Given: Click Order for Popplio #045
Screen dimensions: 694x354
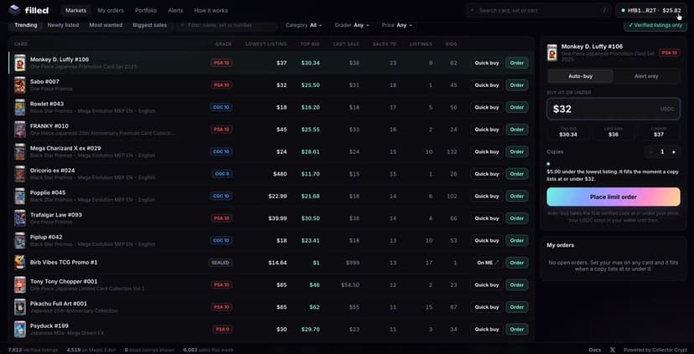Looking at the screenshot, I should (x=516, y=196).
